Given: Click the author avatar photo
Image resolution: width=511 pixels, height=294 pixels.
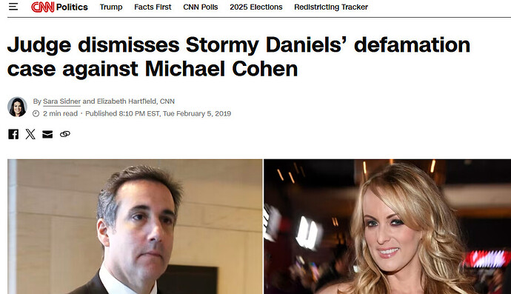Looking at the screenshot, I should pos(17,107).
